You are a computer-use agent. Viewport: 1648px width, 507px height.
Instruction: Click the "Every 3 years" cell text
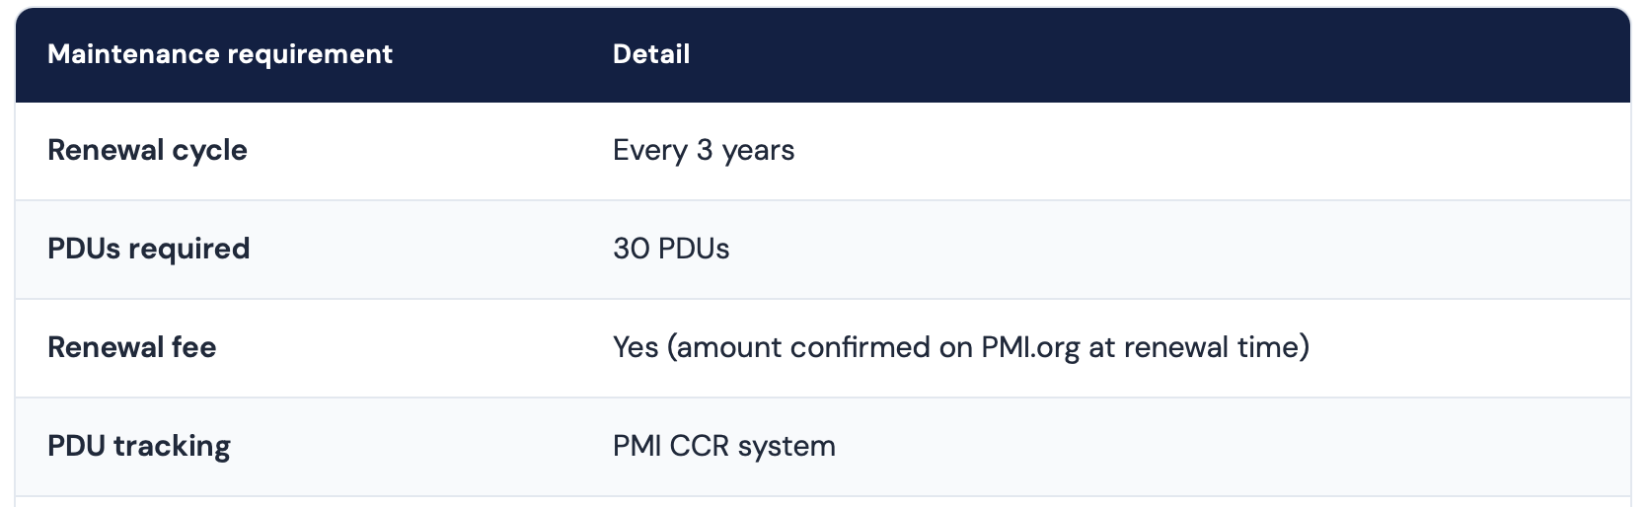(x=704, y=151)
